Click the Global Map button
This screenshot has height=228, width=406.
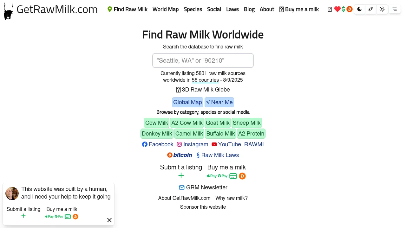coord(187,102)
